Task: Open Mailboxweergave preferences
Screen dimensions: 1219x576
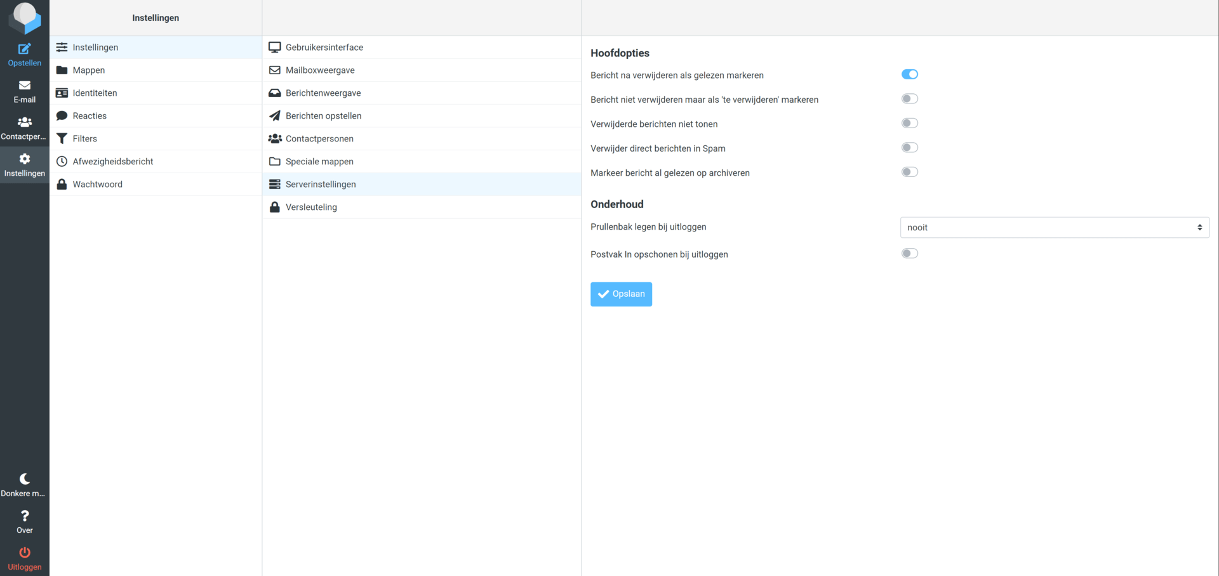Action: click(422, 70)
